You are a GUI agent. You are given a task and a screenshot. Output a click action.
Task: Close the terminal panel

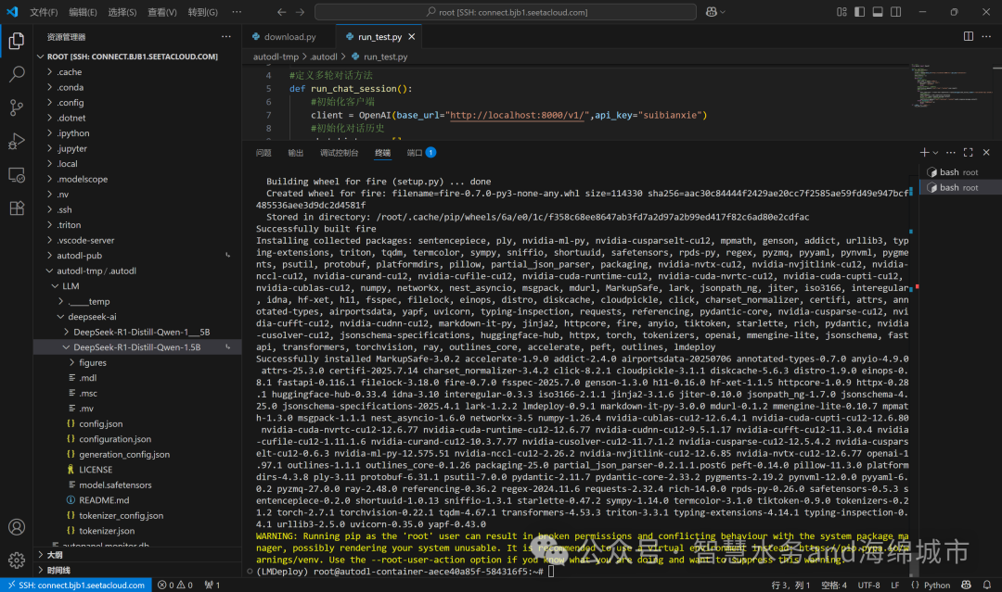point(986,153)
